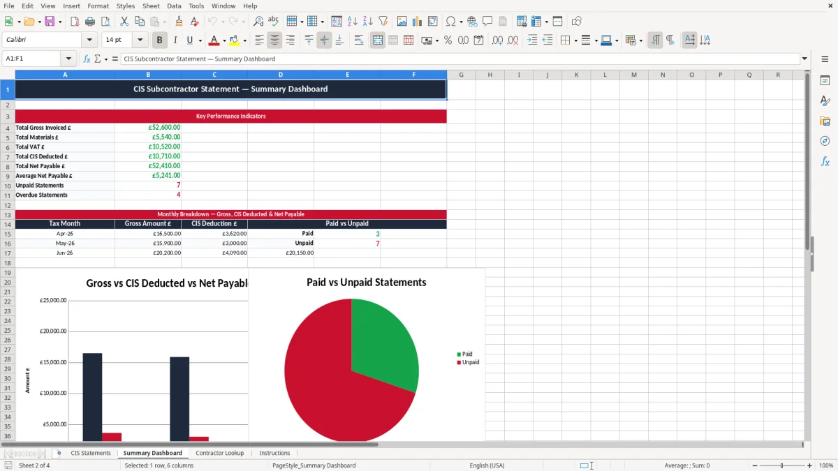
Task: Click the AutoFilter funnel icon
Action: pyautogui.click(x=383, y=22)
